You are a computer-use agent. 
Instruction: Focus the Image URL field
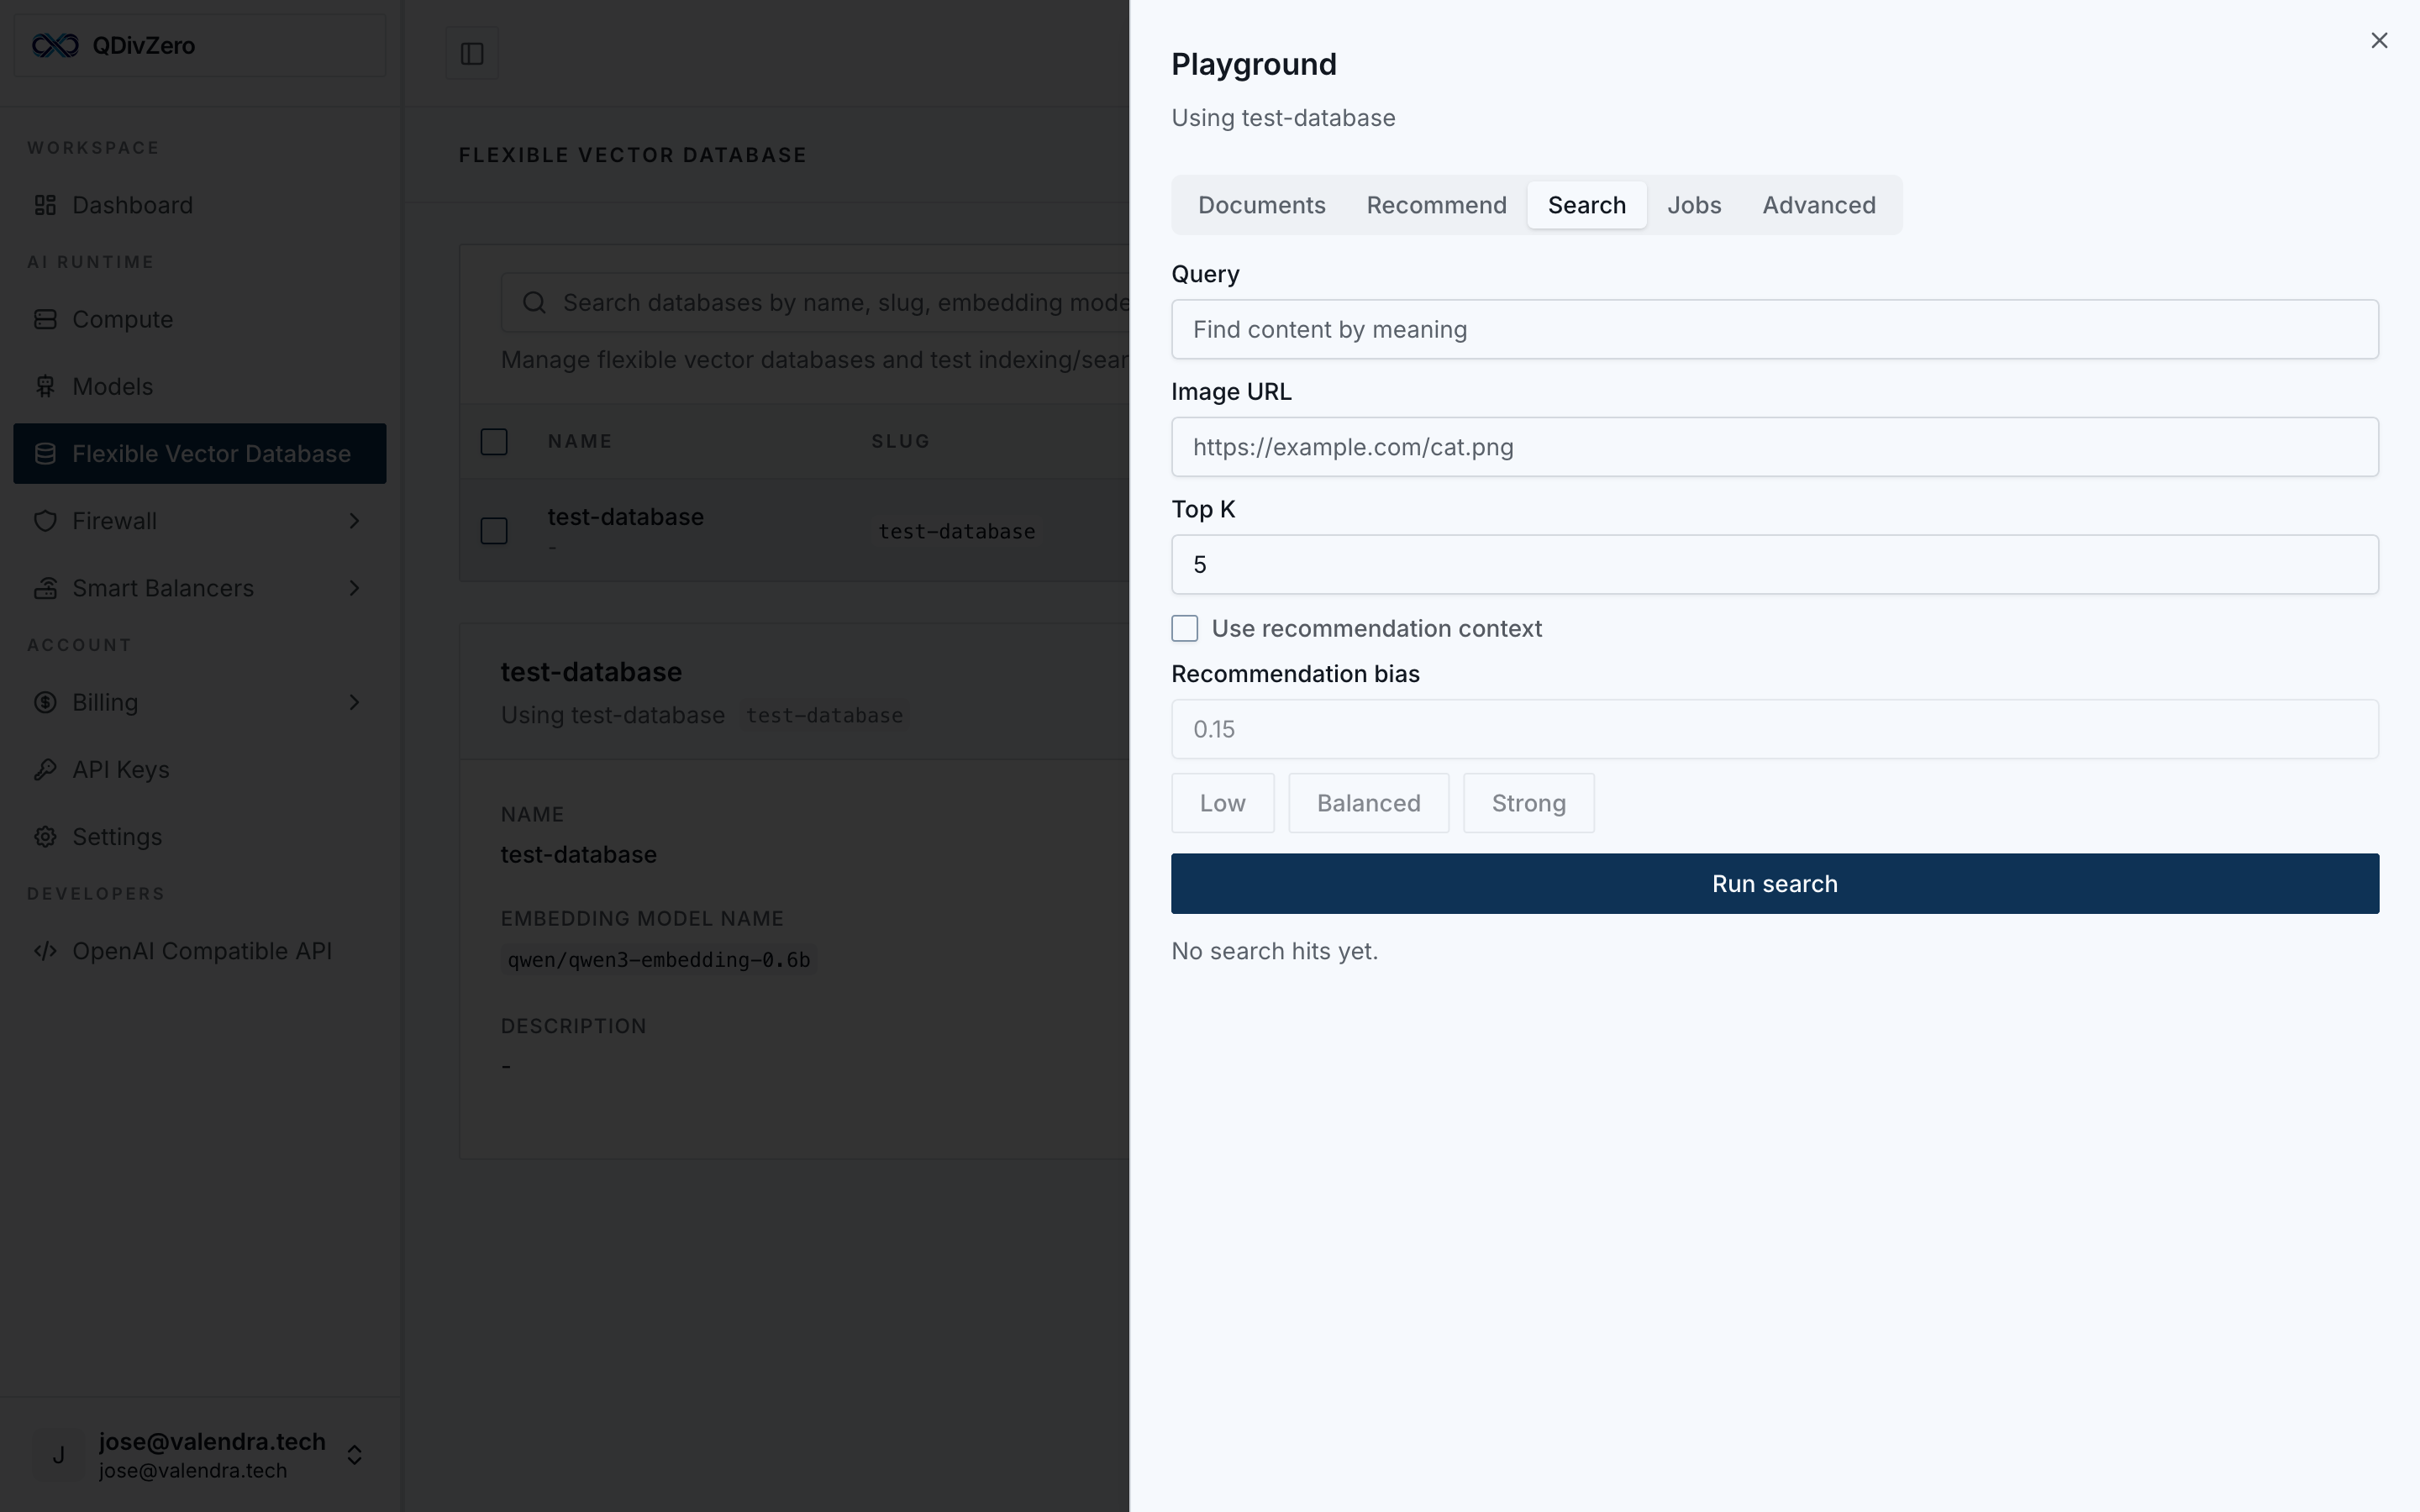tap(1775, 447)
